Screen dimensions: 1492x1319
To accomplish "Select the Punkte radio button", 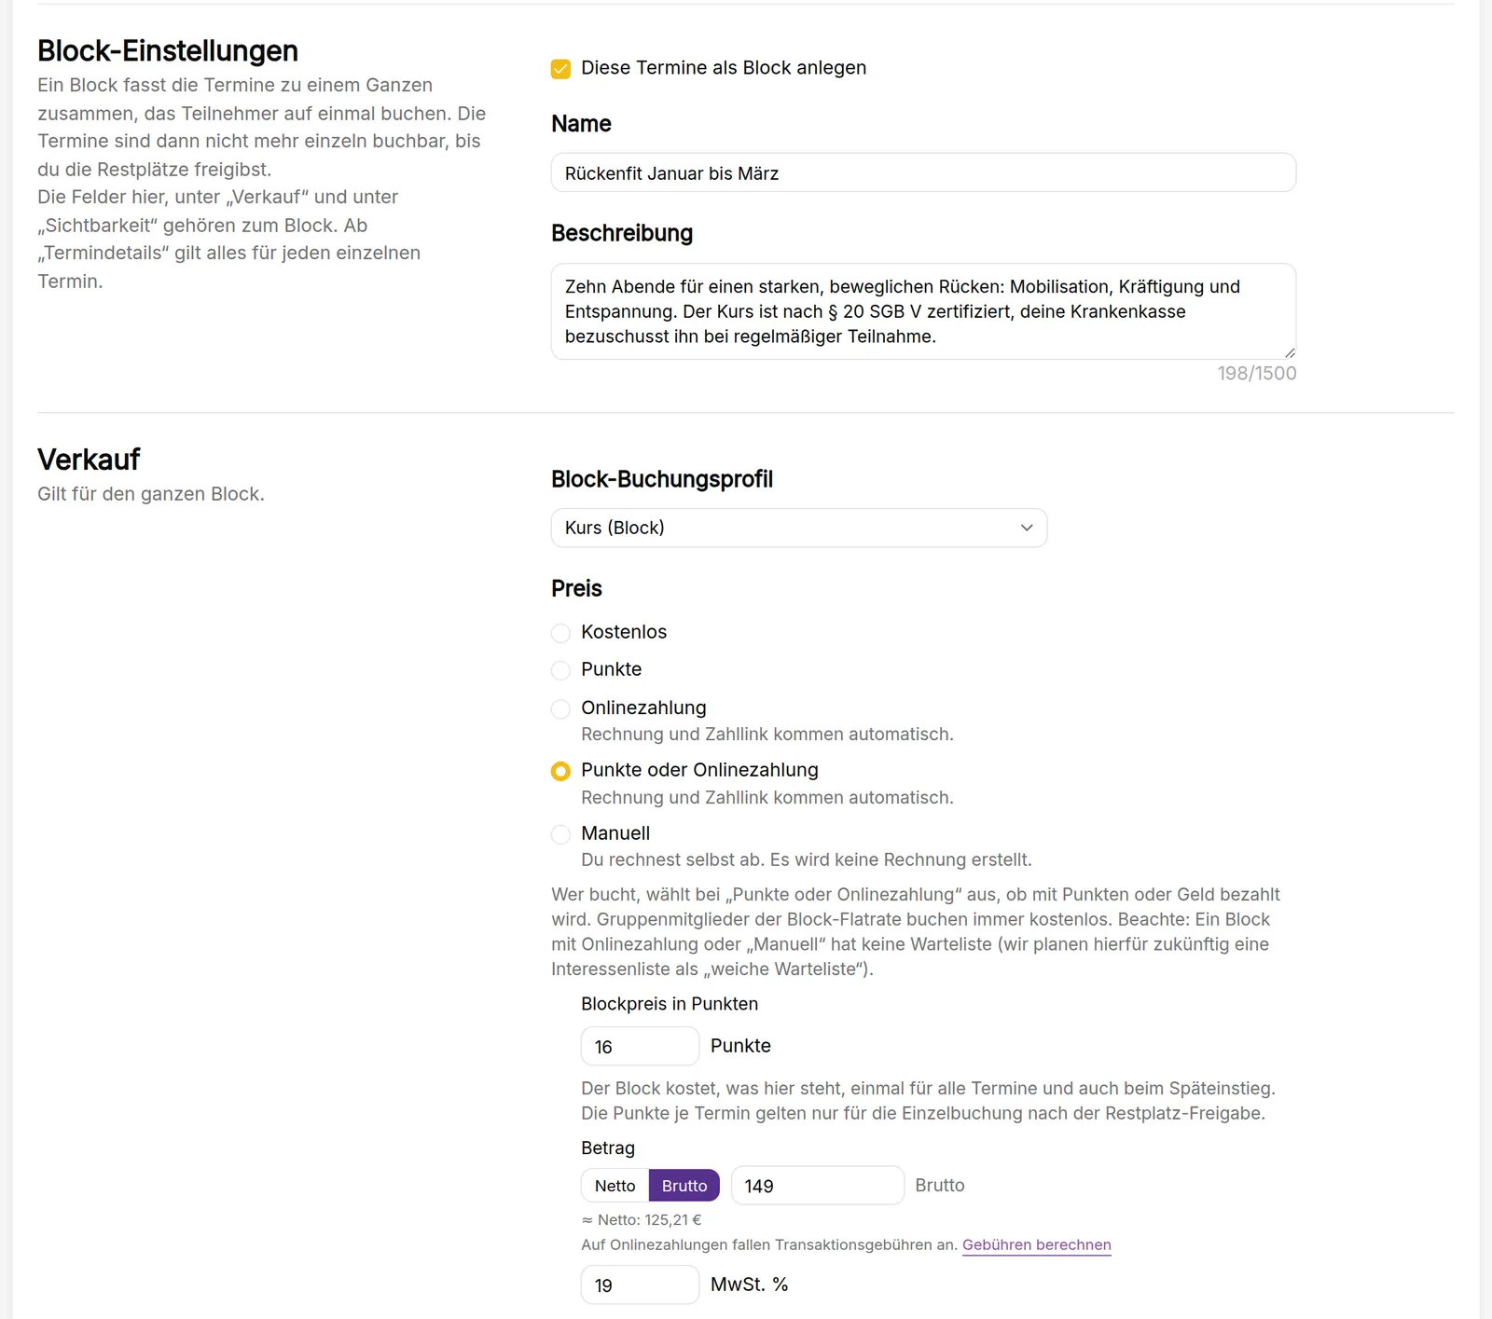I will click(560, 670).
